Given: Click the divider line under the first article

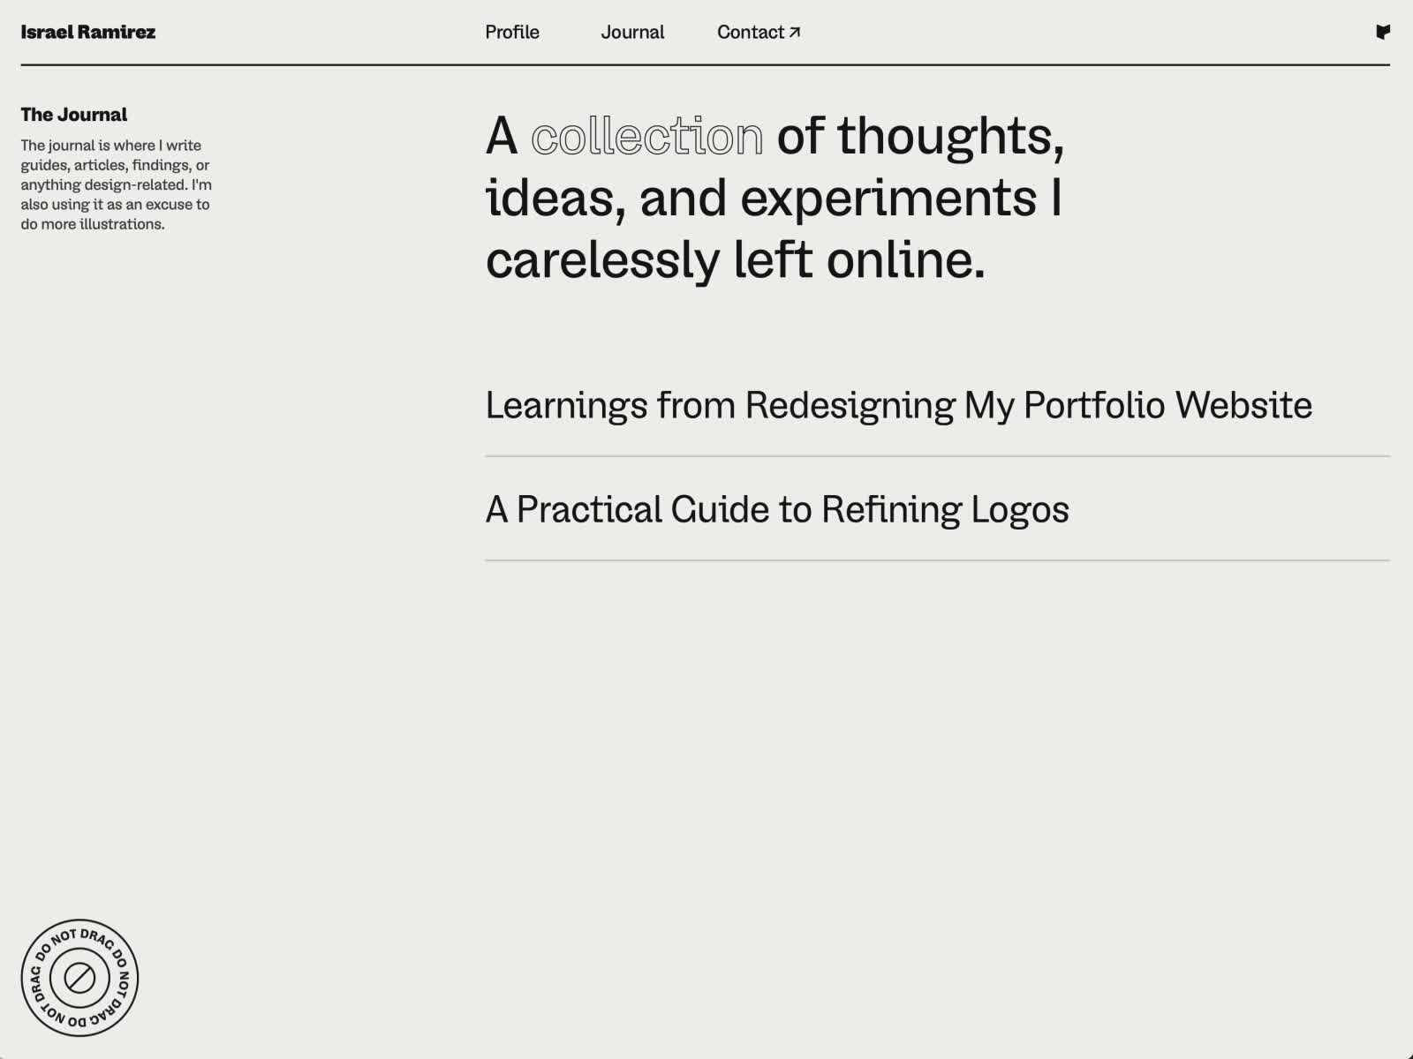Looking at the screenshot, I should 938,456.
